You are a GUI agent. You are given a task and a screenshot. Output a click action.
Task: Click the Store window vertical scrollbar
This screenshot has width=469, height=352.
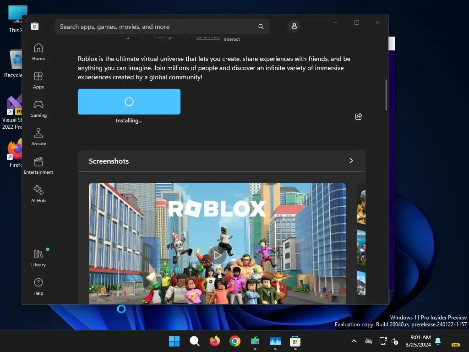[x=386, y=95]
